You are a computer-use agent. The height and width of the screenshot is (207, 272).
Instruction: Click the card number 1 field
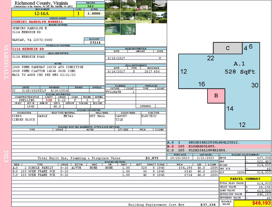pos(78,13)
